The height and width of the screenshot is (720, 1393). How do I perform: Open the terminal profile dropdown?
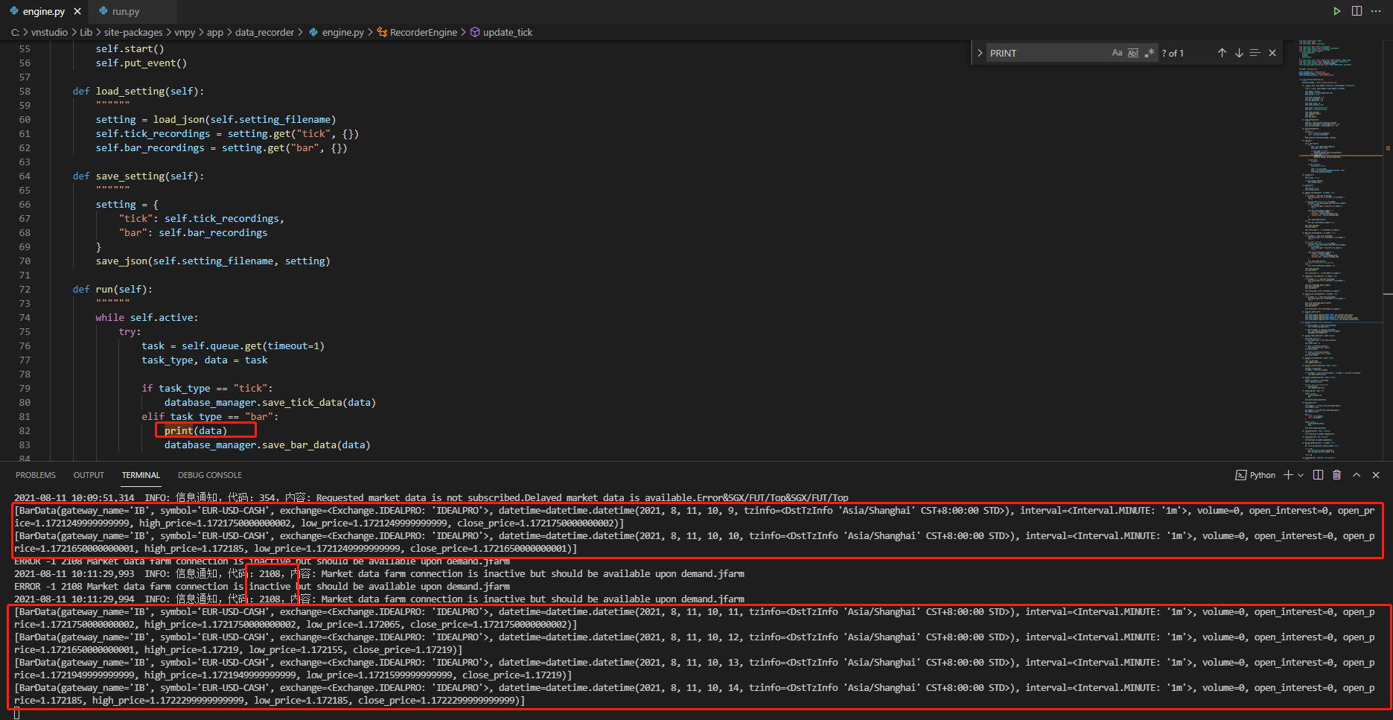pyautogui.click(x=1300, y=474)
